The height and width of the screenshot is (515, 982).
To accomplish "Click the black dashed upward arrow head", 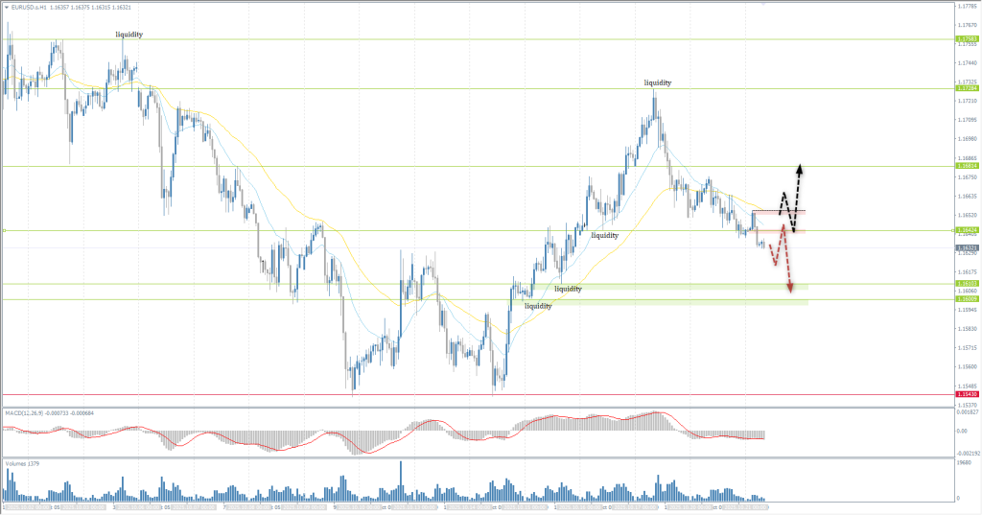I will click(x=801, y=170).
